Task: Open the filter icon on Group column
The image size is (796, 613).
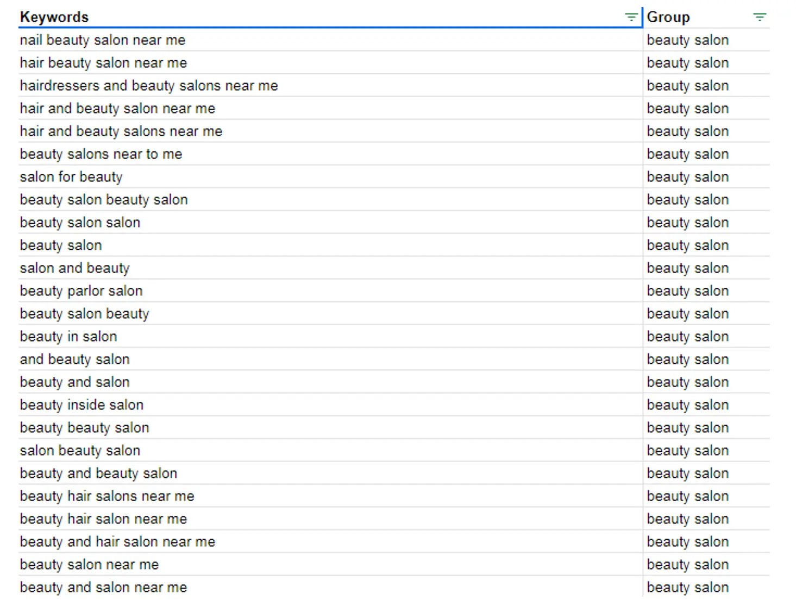Action: (759, 16)
